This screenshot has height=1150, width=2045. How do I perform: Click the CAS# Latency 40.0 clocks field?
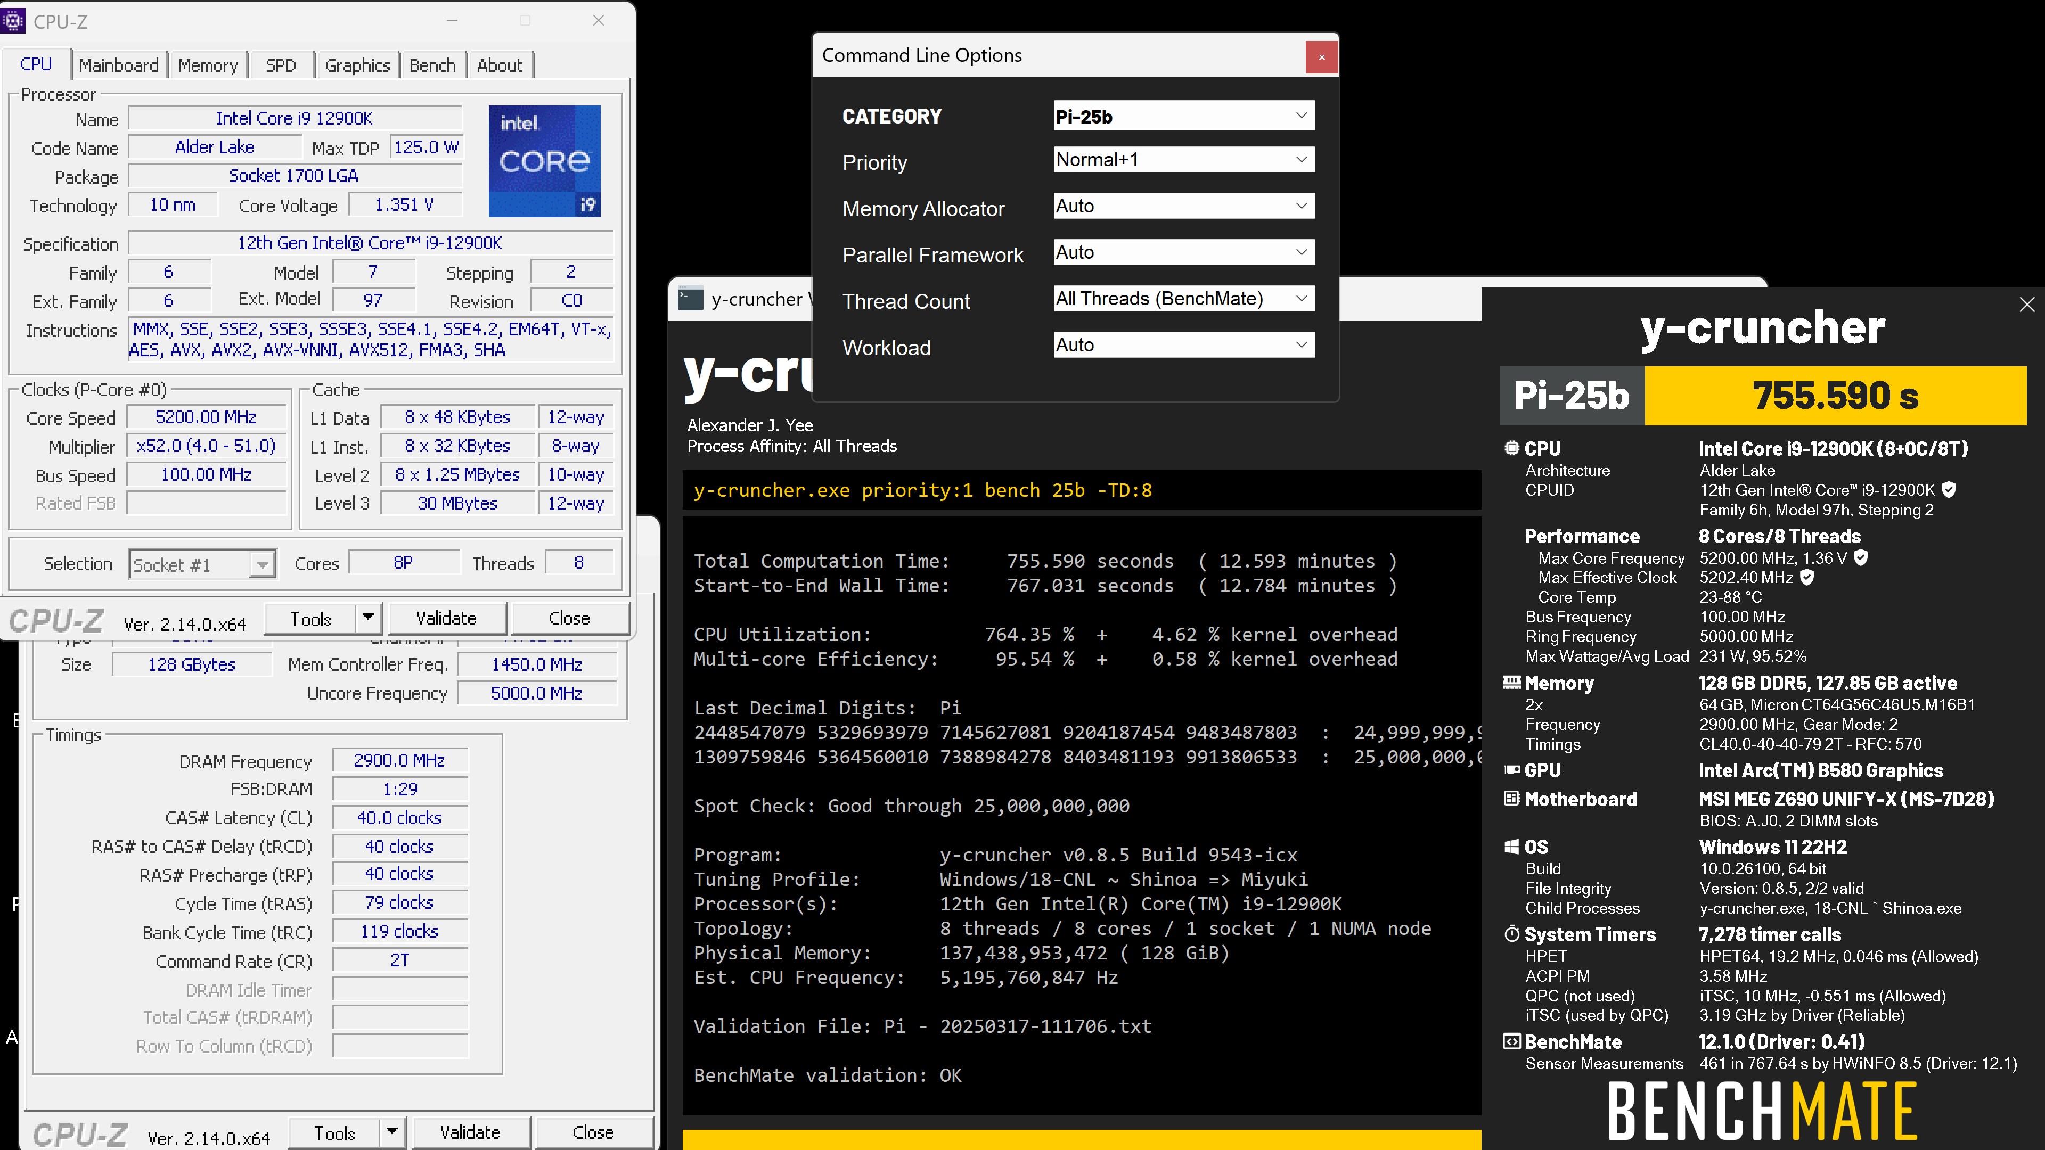click(x=399, y=817)
